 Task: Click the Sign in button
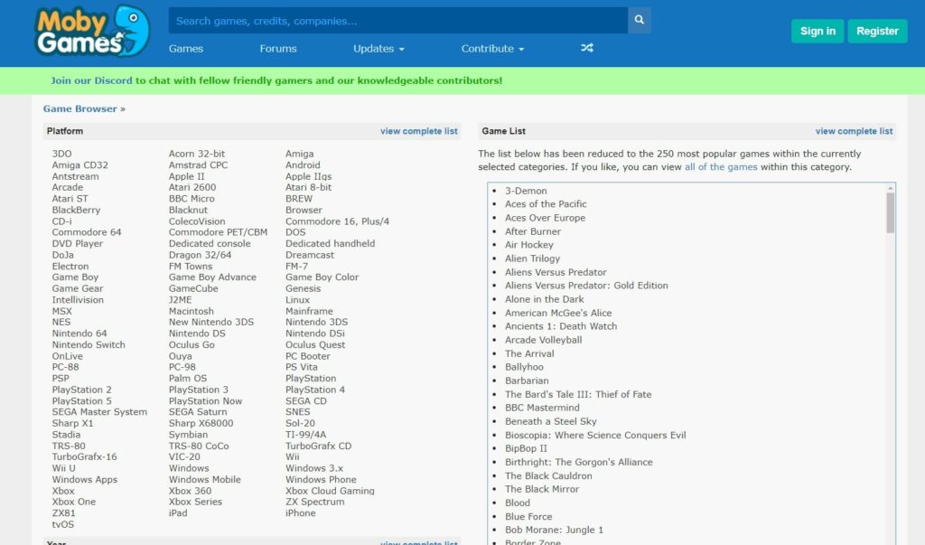(x=818, y=32)
